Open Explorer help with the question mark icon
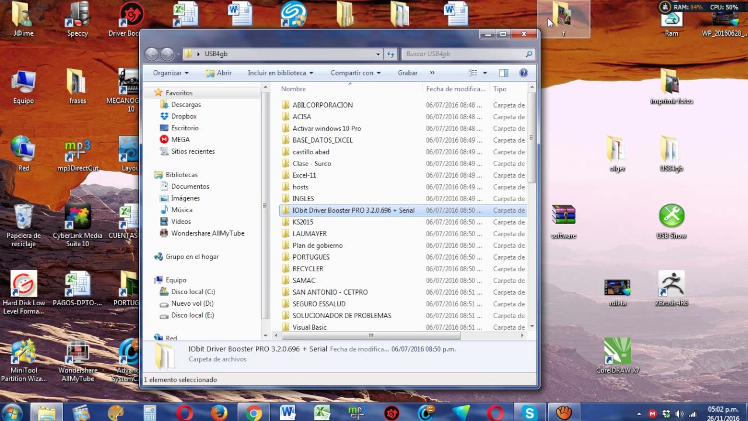 click(x=524, y=73)
